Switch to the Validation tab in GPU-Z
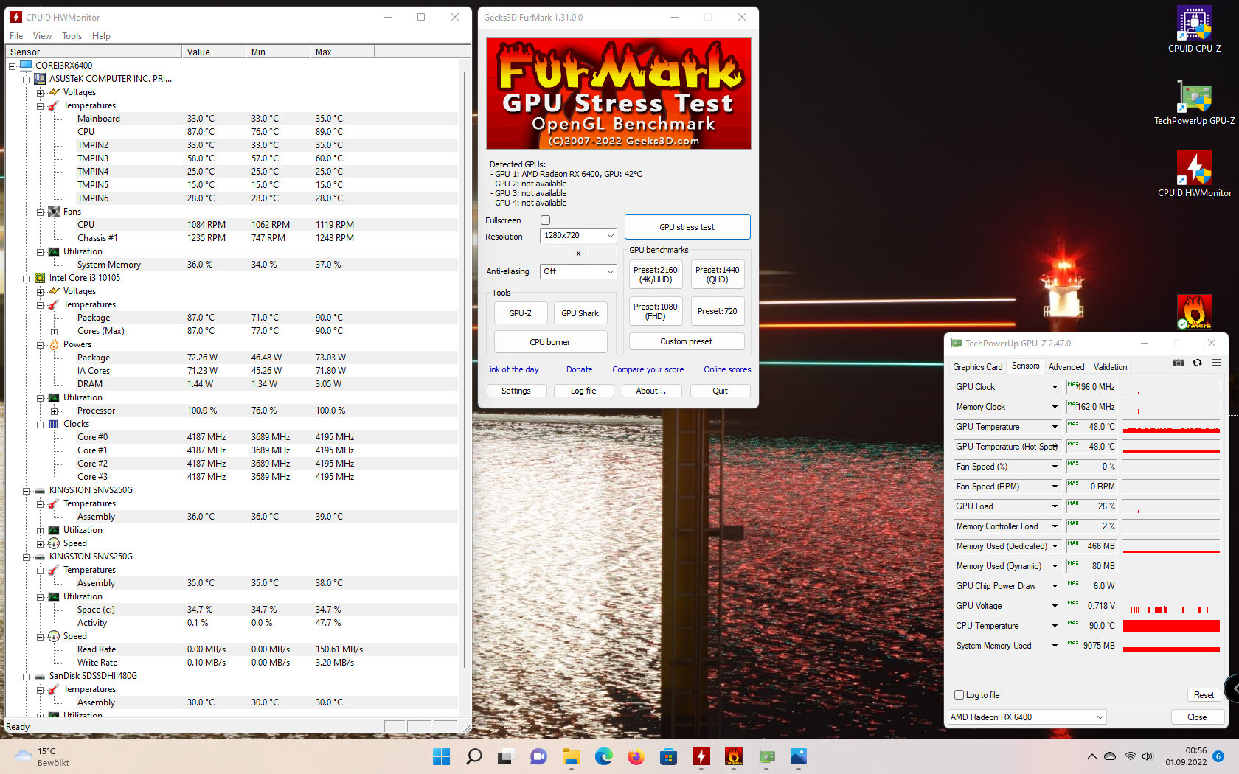Screen dimensions: 1239x774 click(x=1111, y=367)
